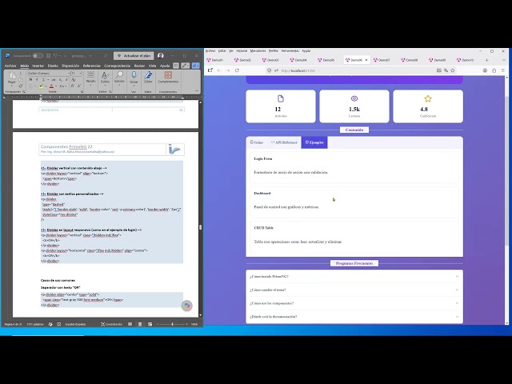Open the Change Case Aa dropdown
The image size is (512, 384).
click(62, 86)
